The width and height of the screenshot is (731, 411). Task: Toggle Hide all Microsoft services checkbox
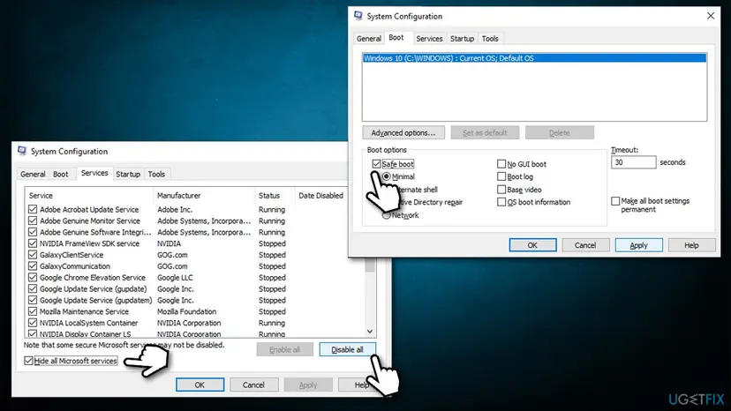pos(28,361)
